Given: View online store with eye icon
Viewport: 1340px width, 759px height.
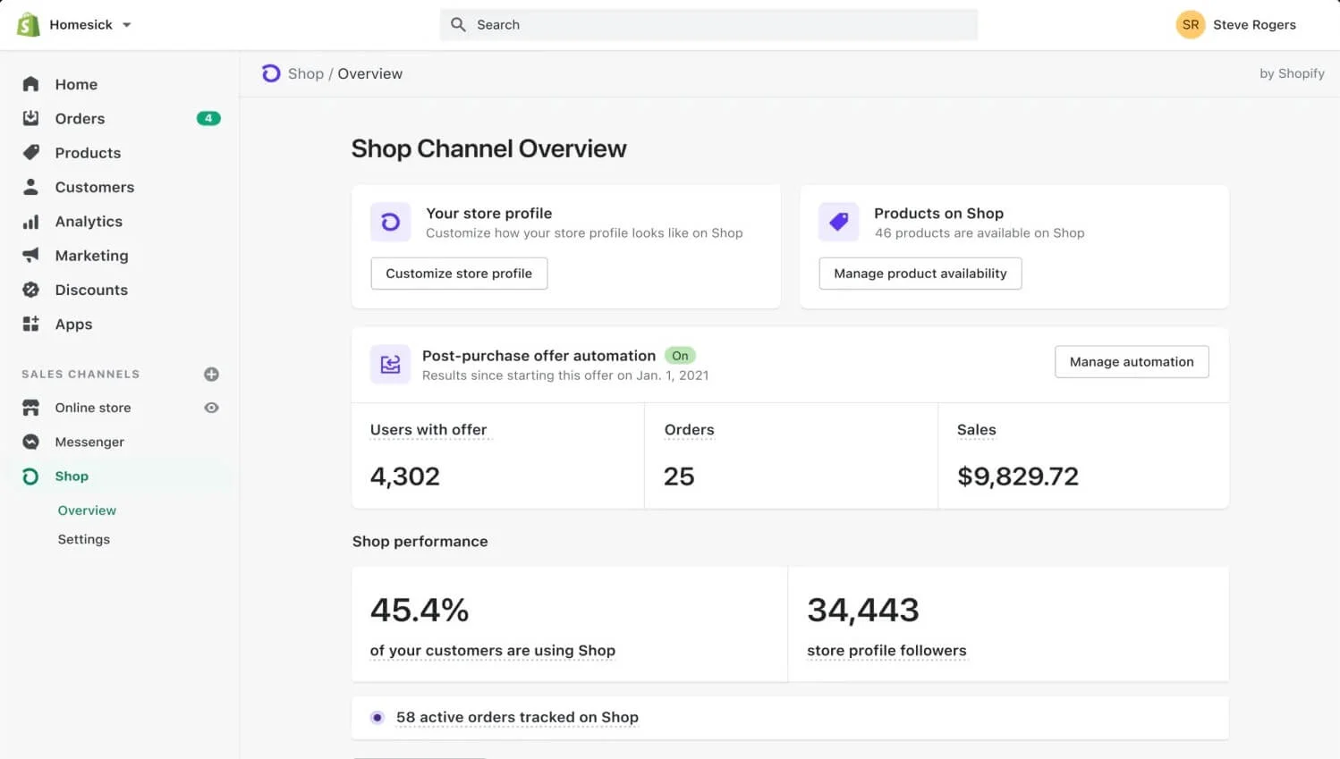Looking at the screenshot, I should [x=211, y=408].
